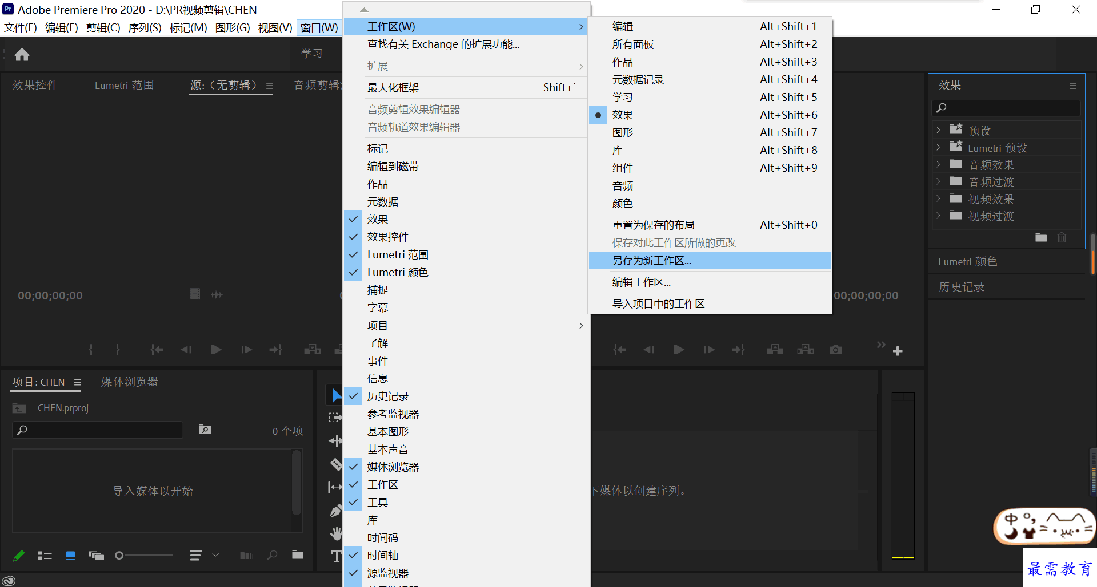This screenshot has width=1097, height=587.
Task: Select the Hand tool
Action: (x=336, y=533)
